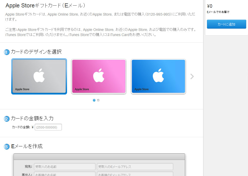Click the Eメールでのお届け text

(218, 12)
